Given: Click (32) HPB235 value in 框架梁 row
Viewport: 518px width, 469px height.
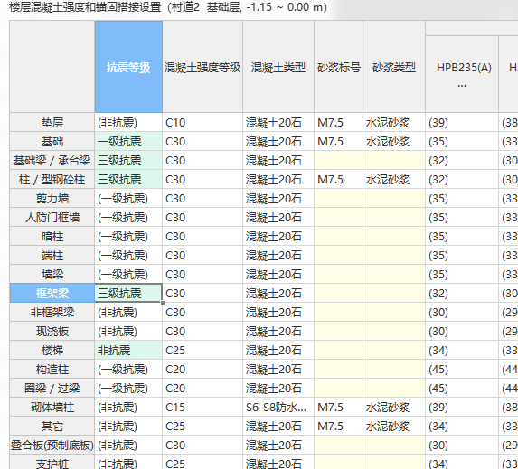Looking at the screenshot, I should (x=462, y=294).
